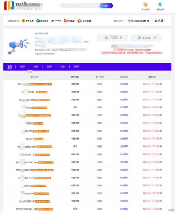
Task: Open the 第九季 title in the list
Action: click(24, 170)
